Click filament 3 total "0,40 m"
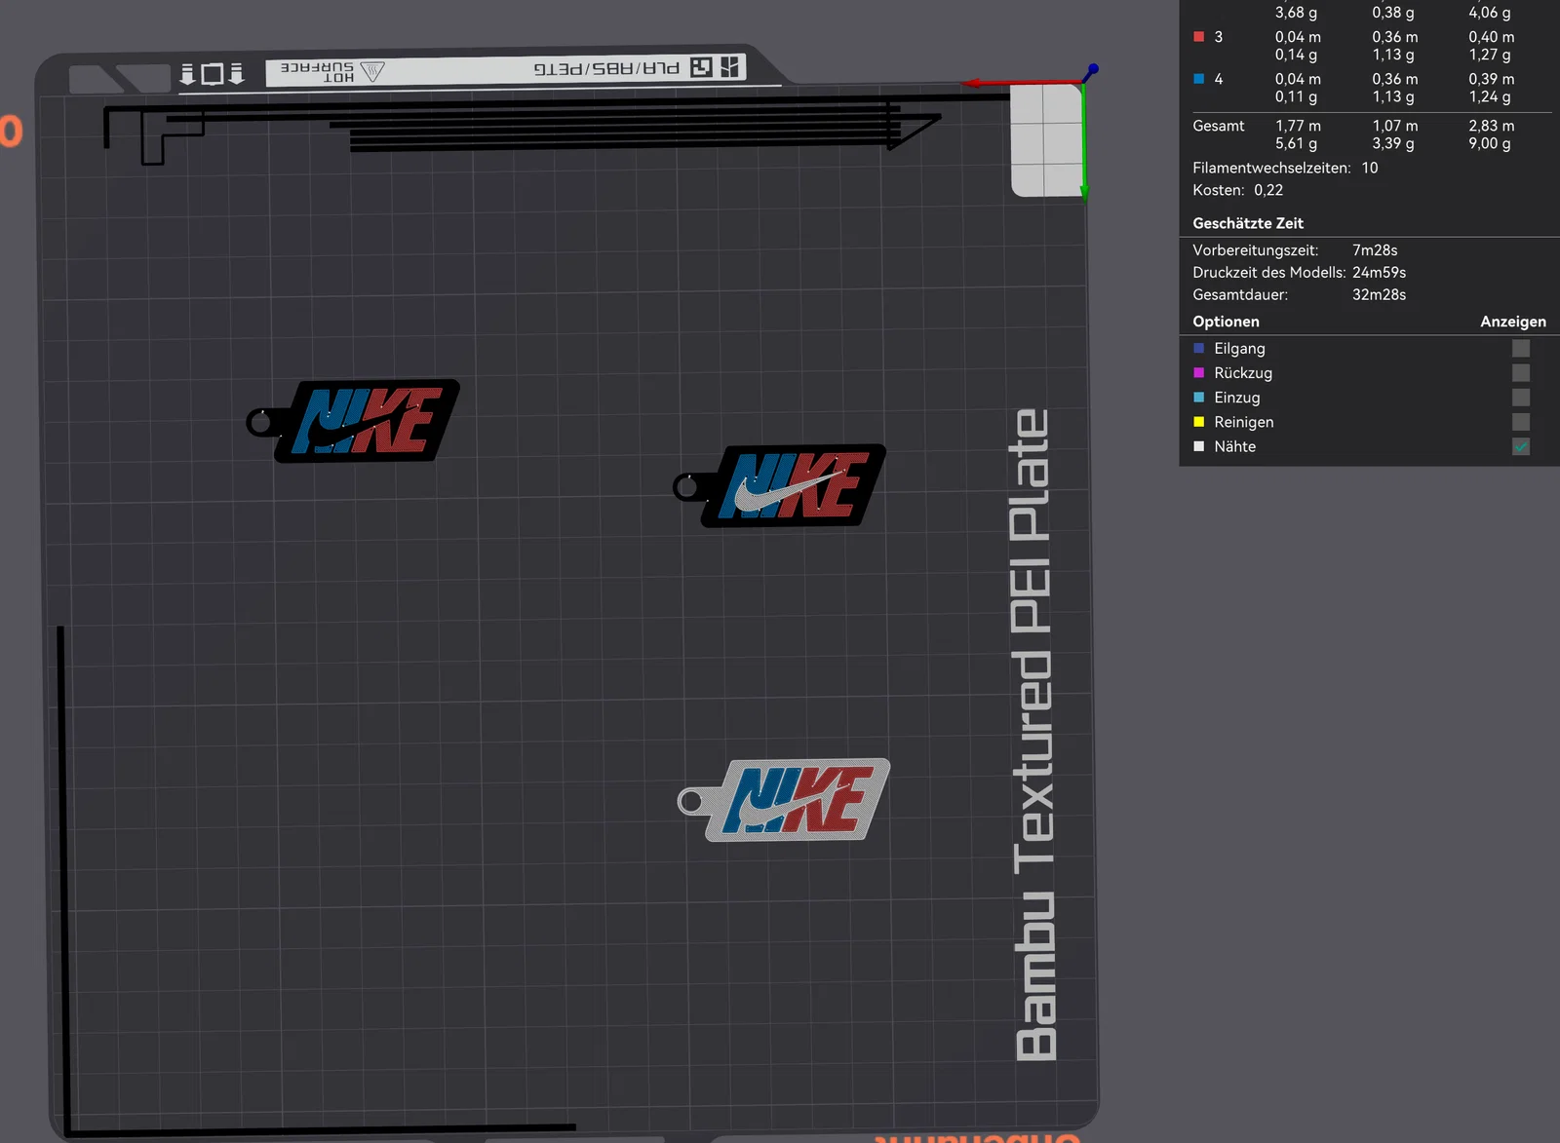This screenshot has width=1560, height=1143. pyautogui.click(x=1492, y=37)
